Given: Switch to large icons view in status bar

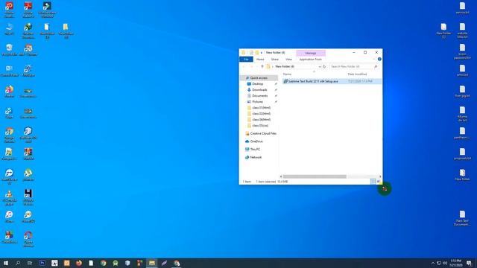Looking at the screenshot, I should (x=379, y=182).
